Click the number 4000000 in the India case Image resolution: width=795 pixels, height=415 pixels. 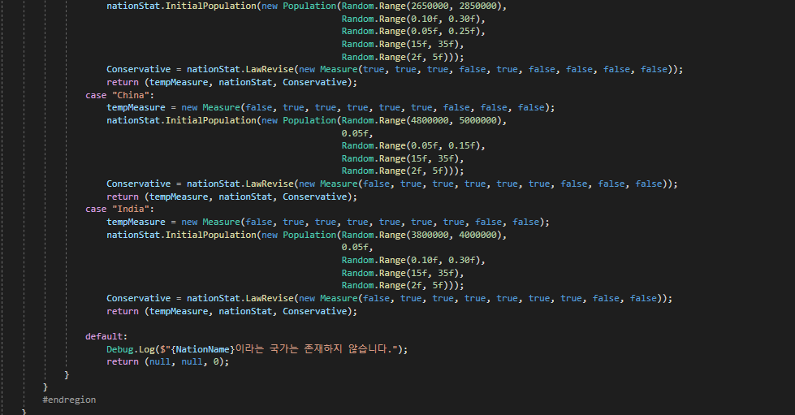[x=478, y=235]
